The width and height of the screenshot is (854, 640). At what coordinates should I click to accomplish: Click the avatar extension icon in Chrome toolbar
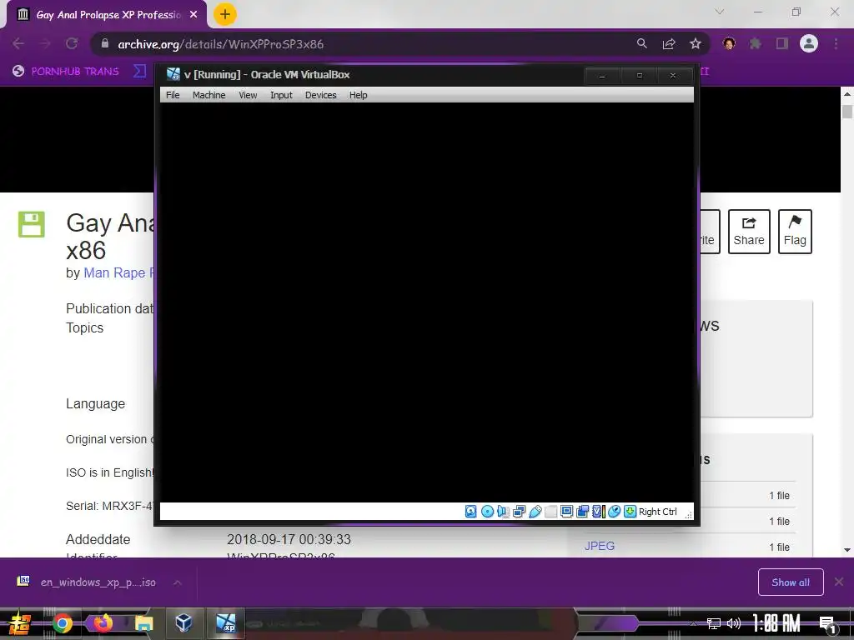(x=729, y=43)
